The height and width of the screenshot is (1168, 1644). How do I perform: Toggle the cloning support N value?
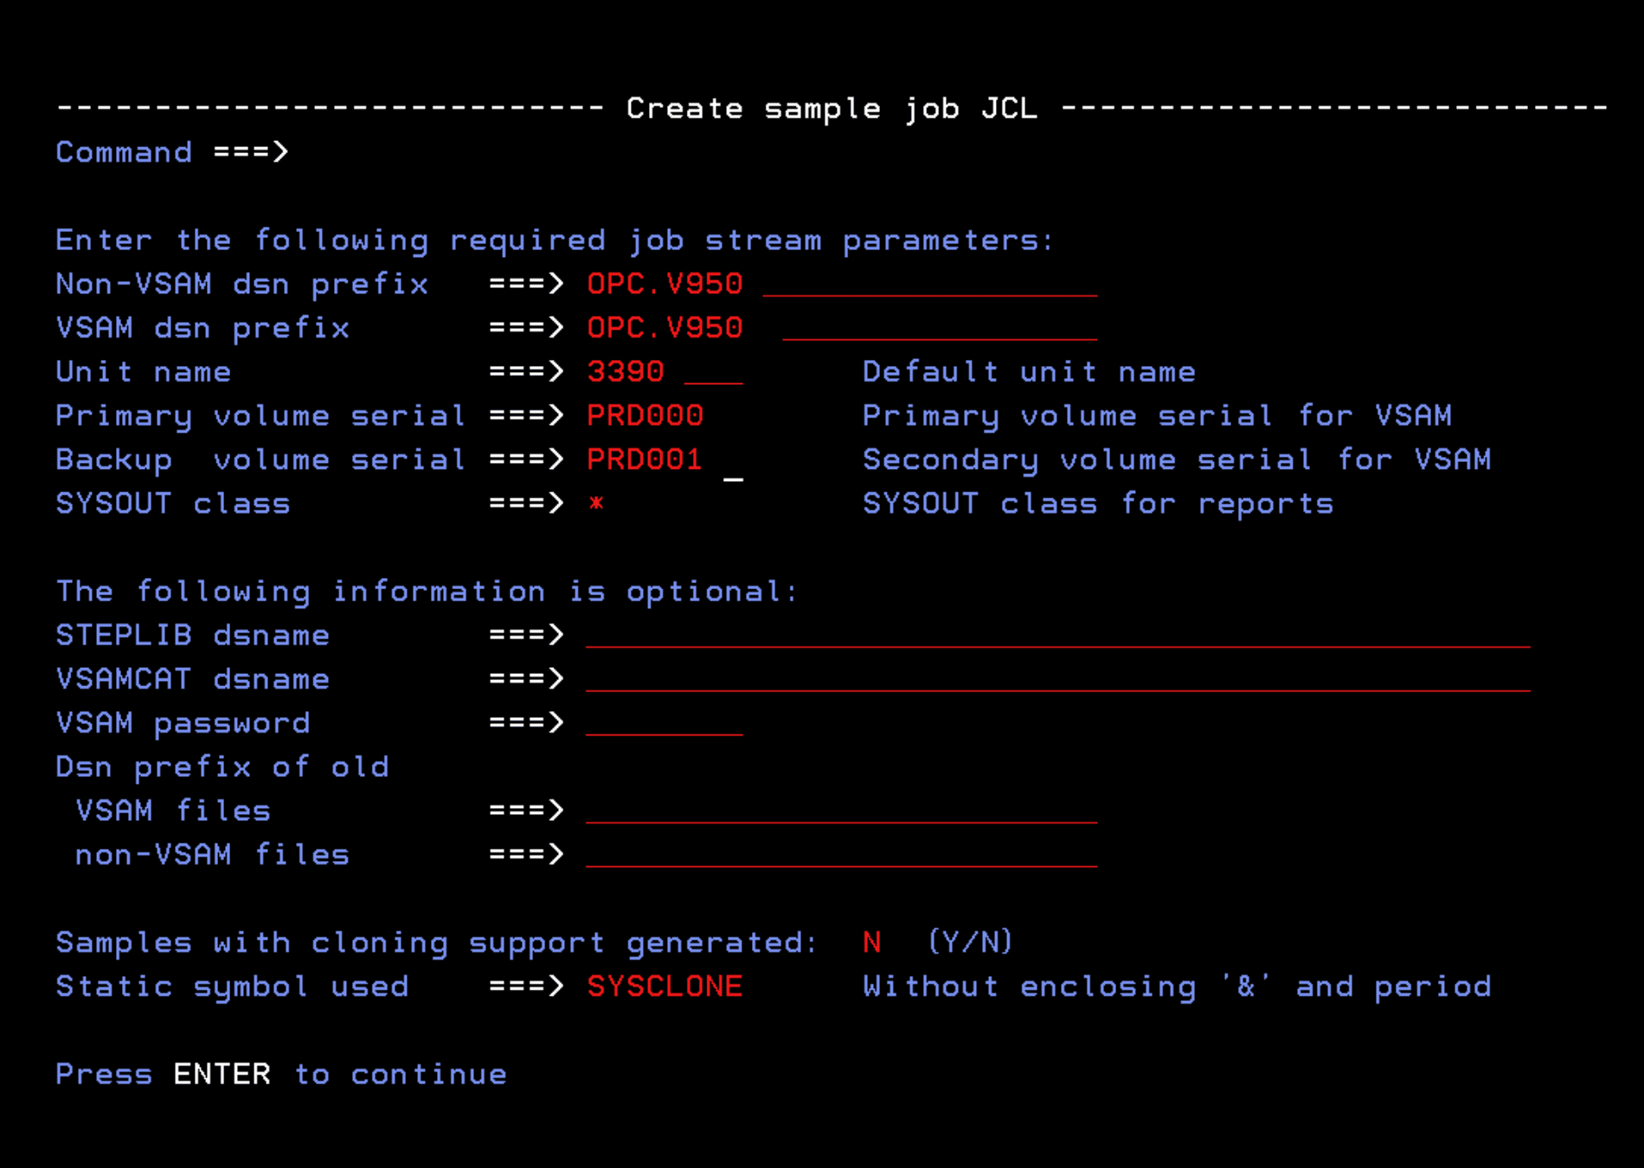(x=873, y=942)
